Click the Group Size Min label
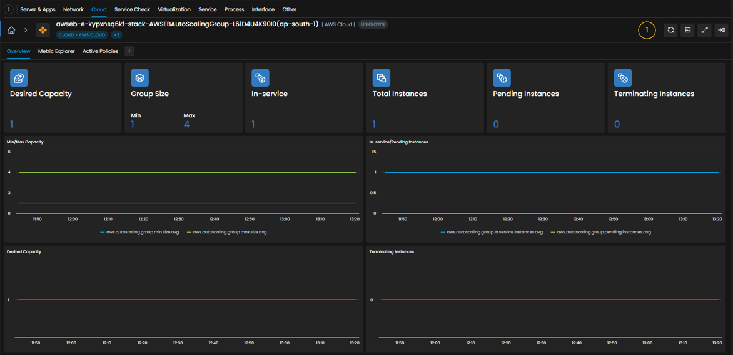The width and height of the screenshot is (733, 355). pos(136,115)
